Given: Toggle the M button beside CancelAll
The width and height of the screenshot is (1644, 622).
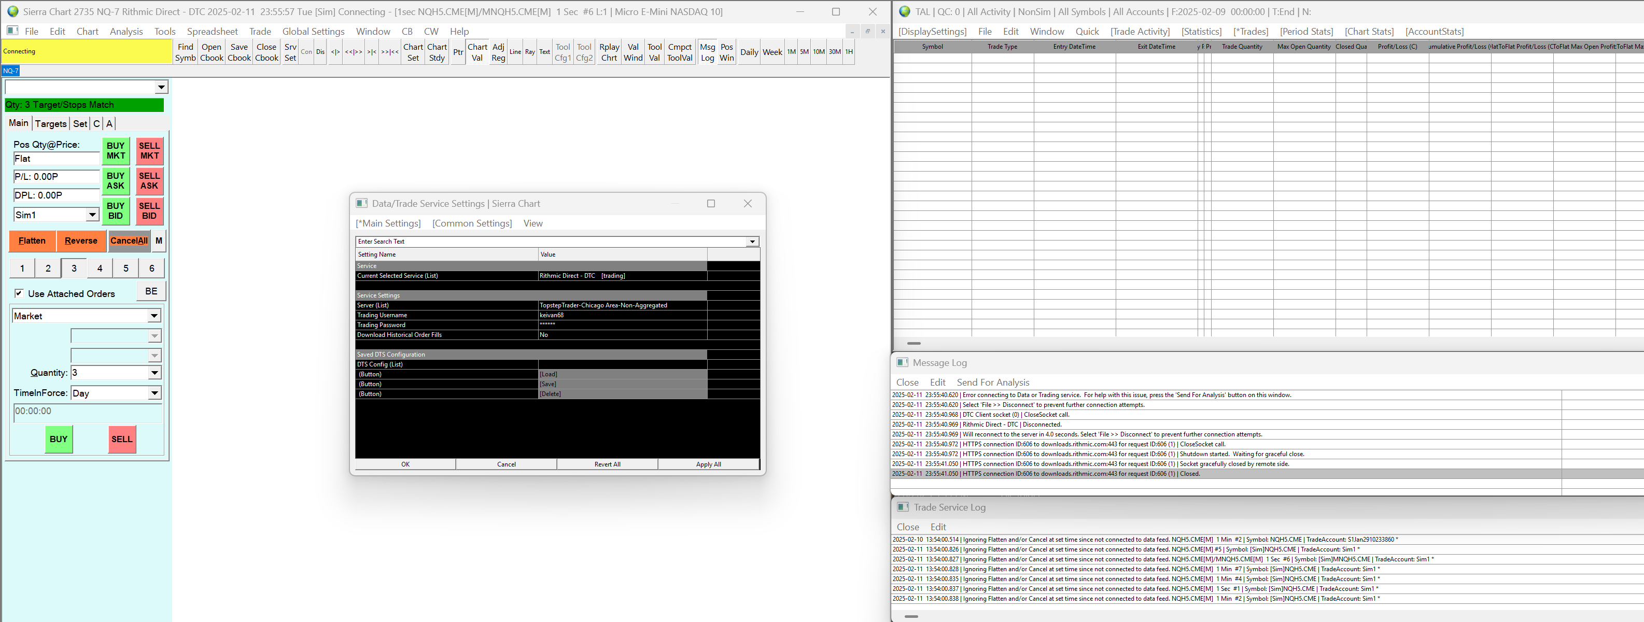Looking at the screenshot, I should (x=159, y=241).
